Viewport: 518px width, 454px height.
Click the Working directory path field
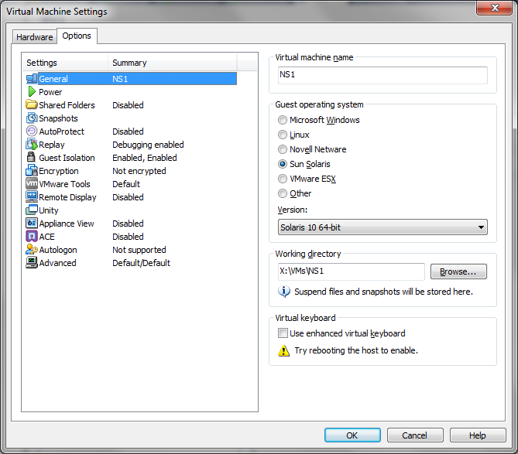click(352, 271)
